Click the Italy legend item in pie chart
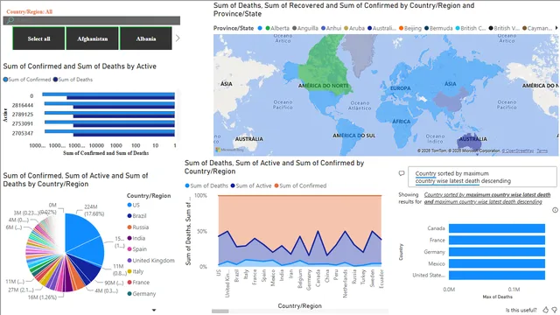The height and width of the screenshot is (315, 560). 136,271
